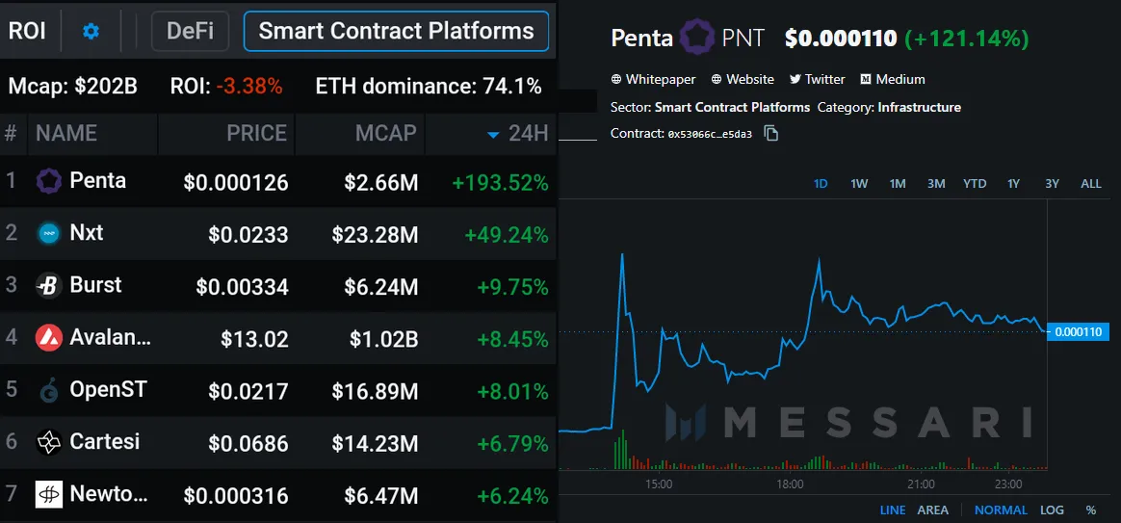This screenshot has height=523, width=1121.
Task: Set chart scale to percent (%)
Action: 1091,510
